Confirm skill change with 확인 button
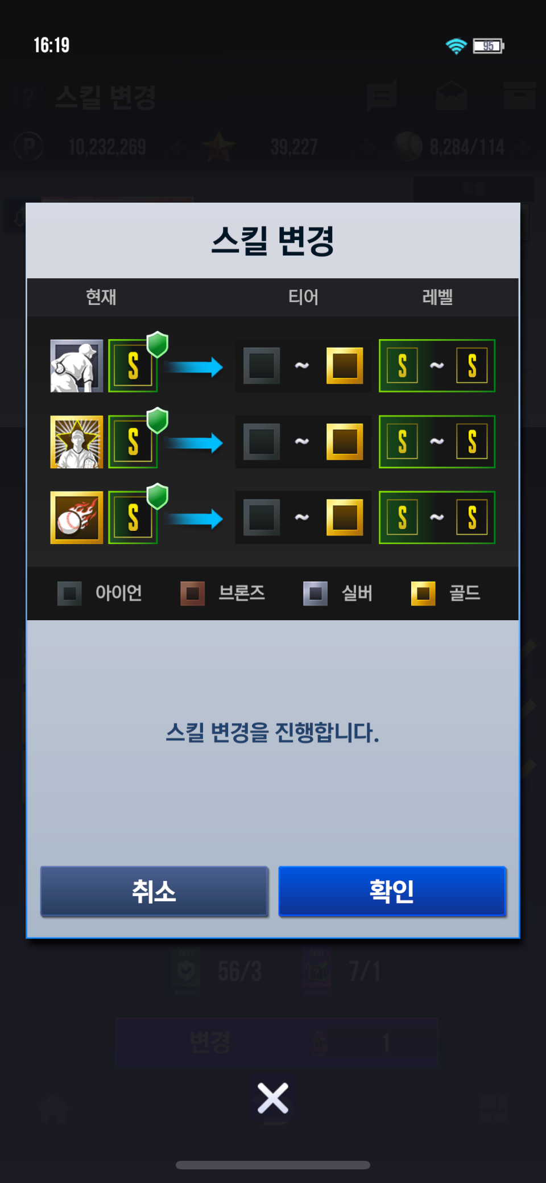The image size is (546, 1183). pos(392,891)
